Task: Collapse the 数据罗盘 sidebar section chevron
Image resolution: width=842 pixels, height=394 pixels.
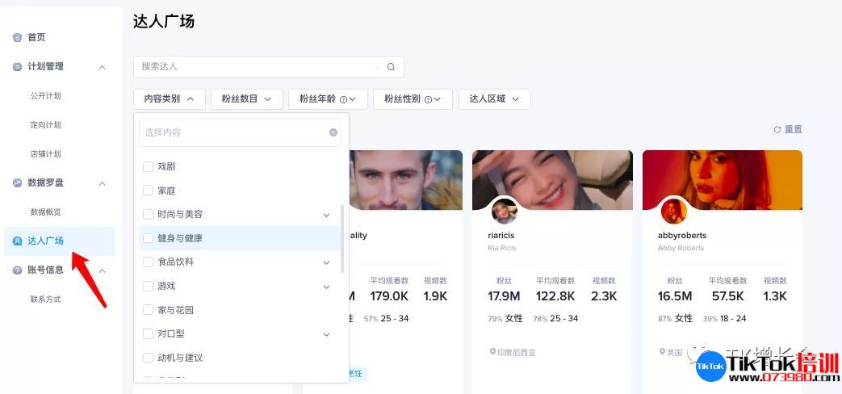Action: pyautogui.click(x=102, y=183)
